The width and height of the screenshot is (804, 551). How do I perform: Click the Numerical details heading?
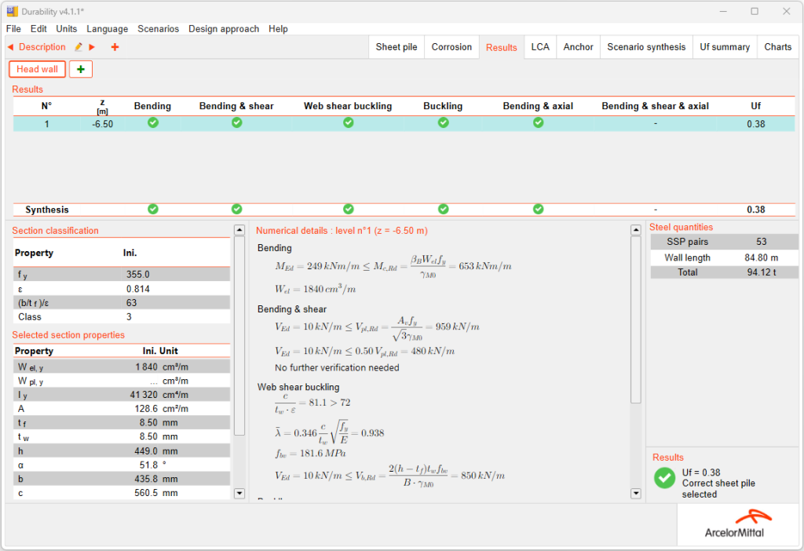342,231
